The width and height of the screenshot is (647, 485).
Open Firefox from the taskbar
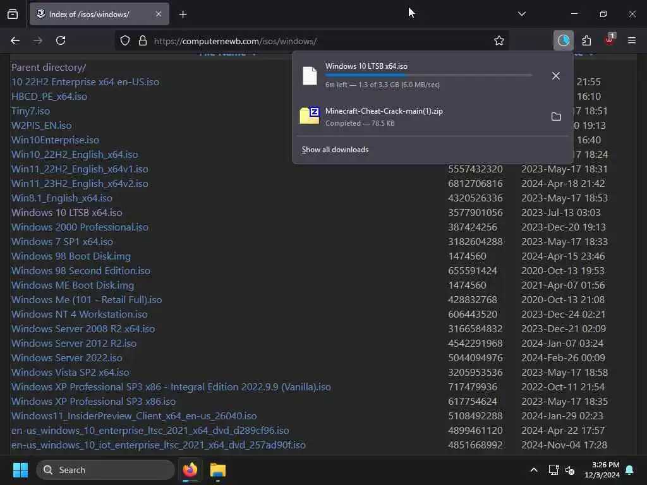(190, 470)
